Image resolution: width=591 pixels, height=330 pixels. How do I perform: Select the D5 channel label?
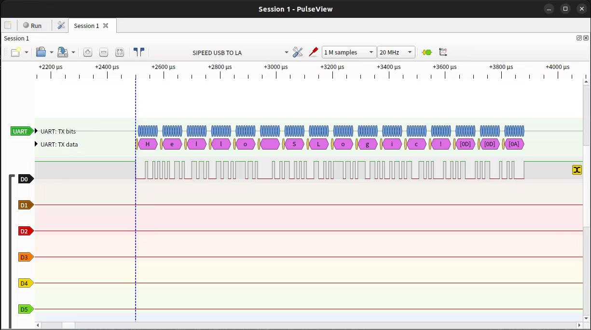tap(26, 309)
